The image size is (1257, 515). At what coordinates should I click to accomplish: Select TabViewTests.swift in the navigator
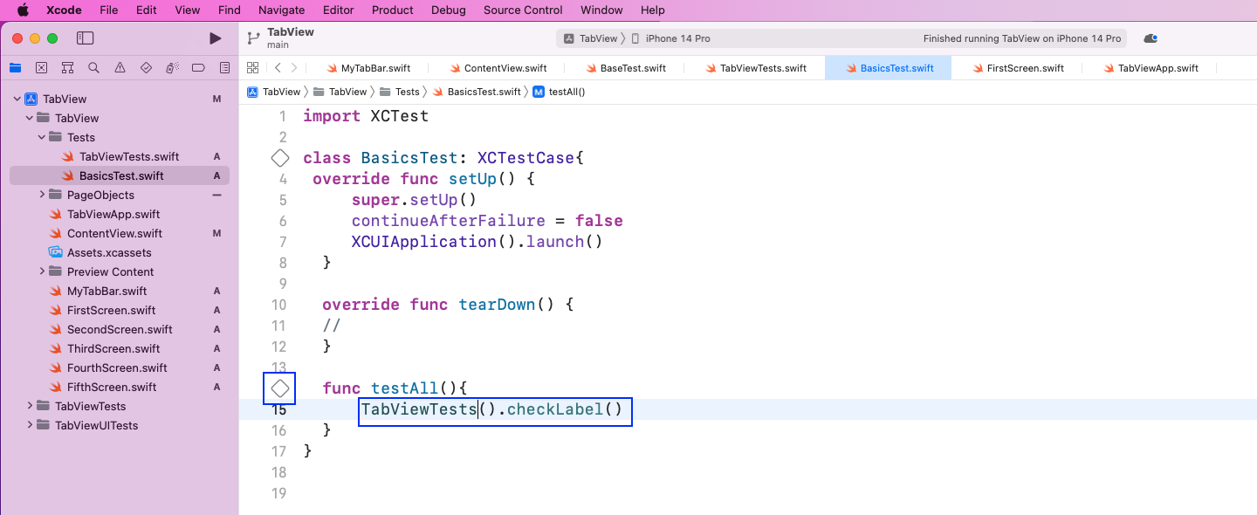tap(120, 156)
